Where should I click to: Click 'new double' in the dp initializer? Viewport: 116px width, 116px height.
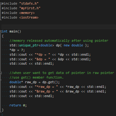(73, 45)
